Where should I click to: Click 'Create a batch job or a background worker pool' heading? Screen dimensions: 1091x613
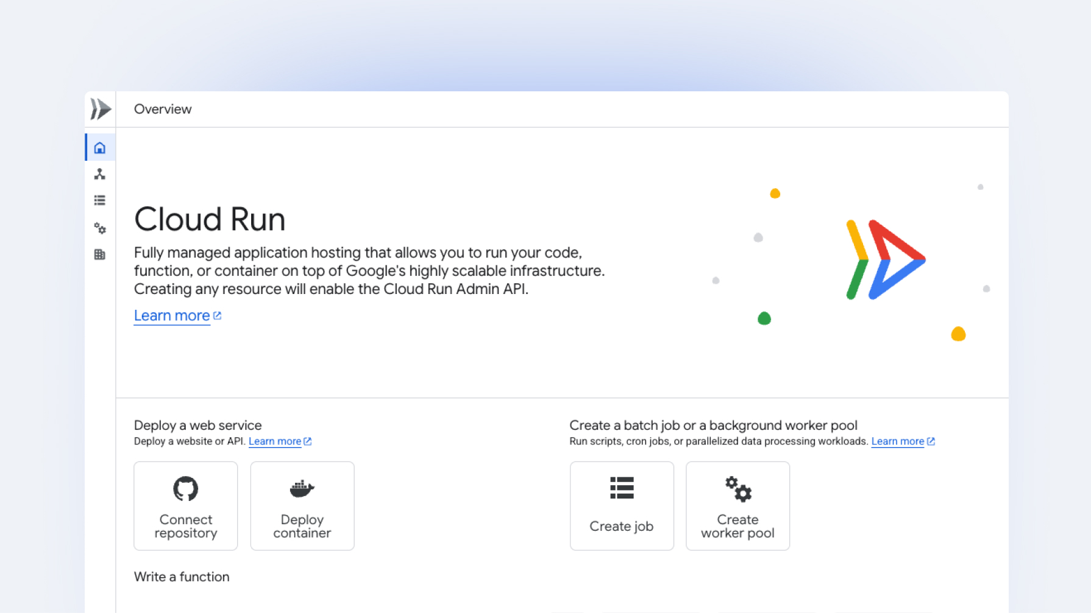pos(714,425)
